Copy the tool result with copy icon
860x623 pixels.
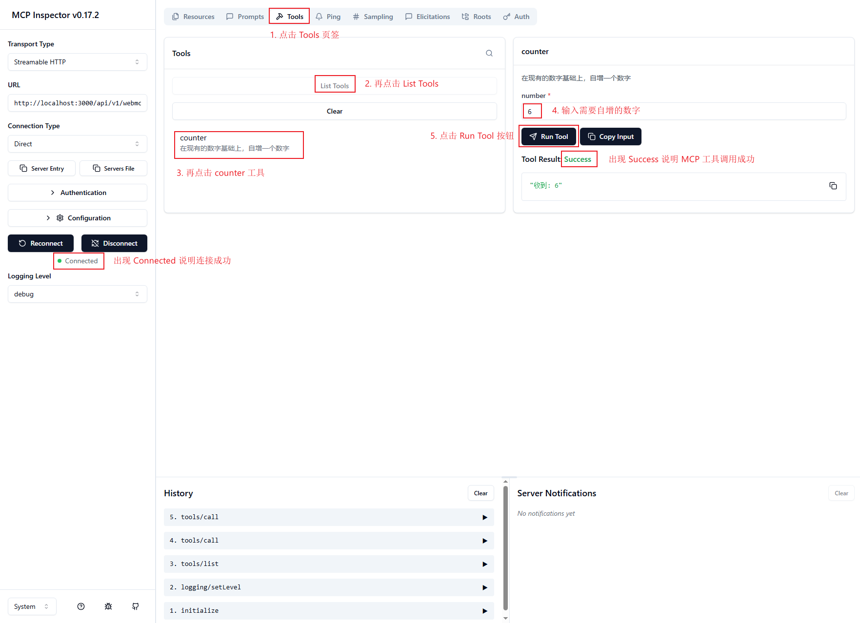point(833,186)
